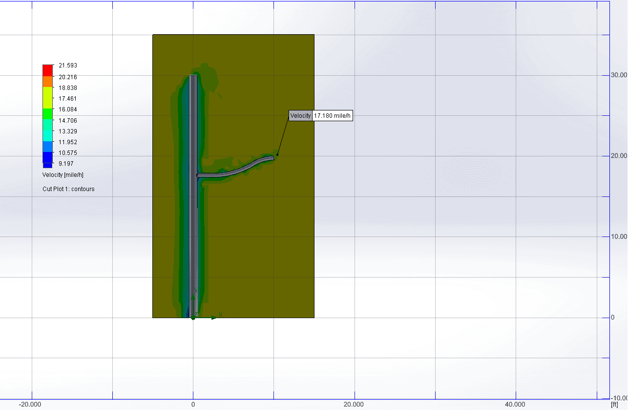Click the legend value 14.706
The height and width of the screenshot is (410, 628).
(x=68, y=121)
